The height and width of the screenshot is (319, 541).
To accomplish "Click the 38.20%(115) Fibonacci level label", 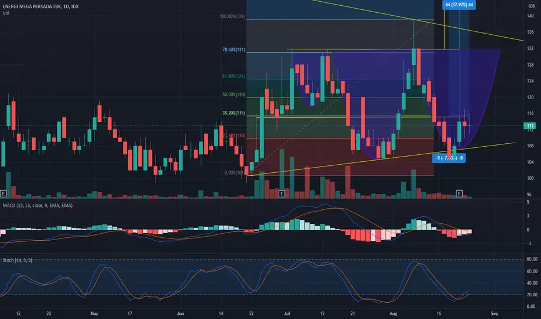I will (x=233, y=113).
